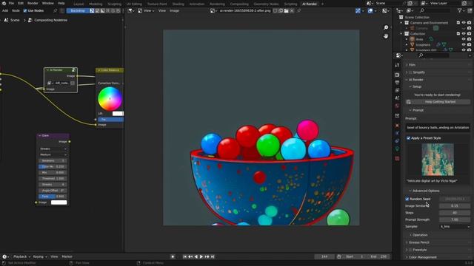The height and width of the screenshot is (266, 474).
Task: Open the Scene properties tab icon
Action: [397, 98]
